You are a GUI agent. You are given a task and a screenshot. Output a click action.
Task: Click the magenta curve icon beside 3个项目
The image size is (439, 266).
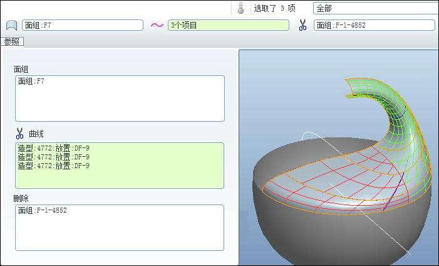157,25
